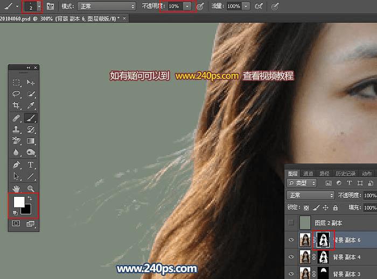Select the Gradient tool

coord(31,141)
